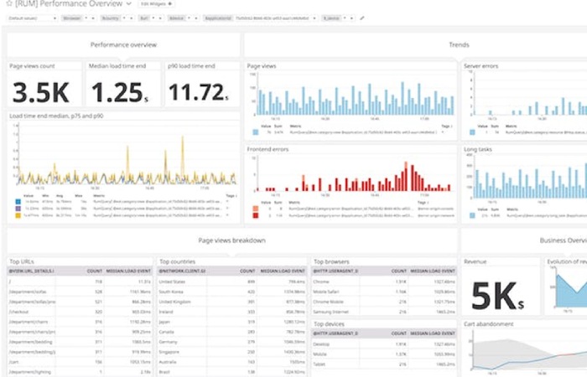
Task: Open the Default values saved view dropdown
Action: point(32,18)
